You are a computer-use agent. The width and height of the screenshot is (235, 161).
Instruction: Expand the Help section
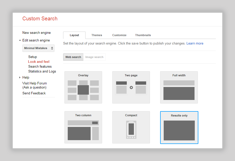(20, 77)
